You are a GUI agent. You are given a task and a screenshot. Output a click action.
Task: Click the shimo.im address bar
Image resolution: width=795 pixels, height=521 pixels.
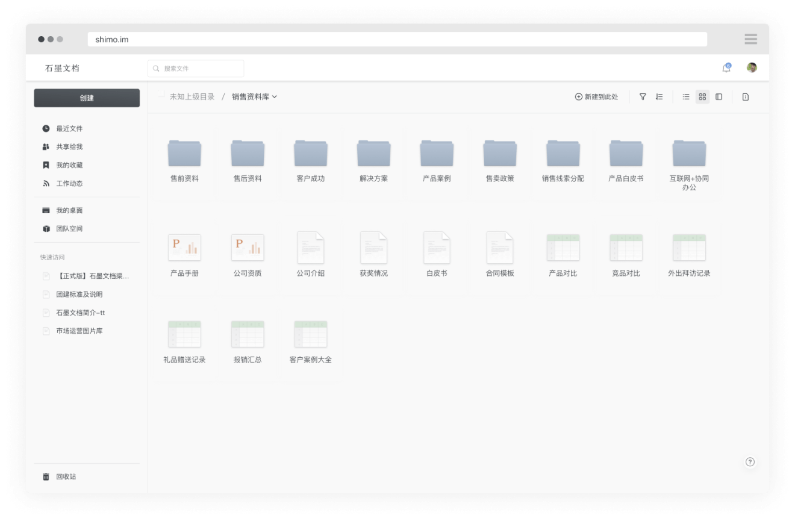pyautogui.click(x=397, y=40)
